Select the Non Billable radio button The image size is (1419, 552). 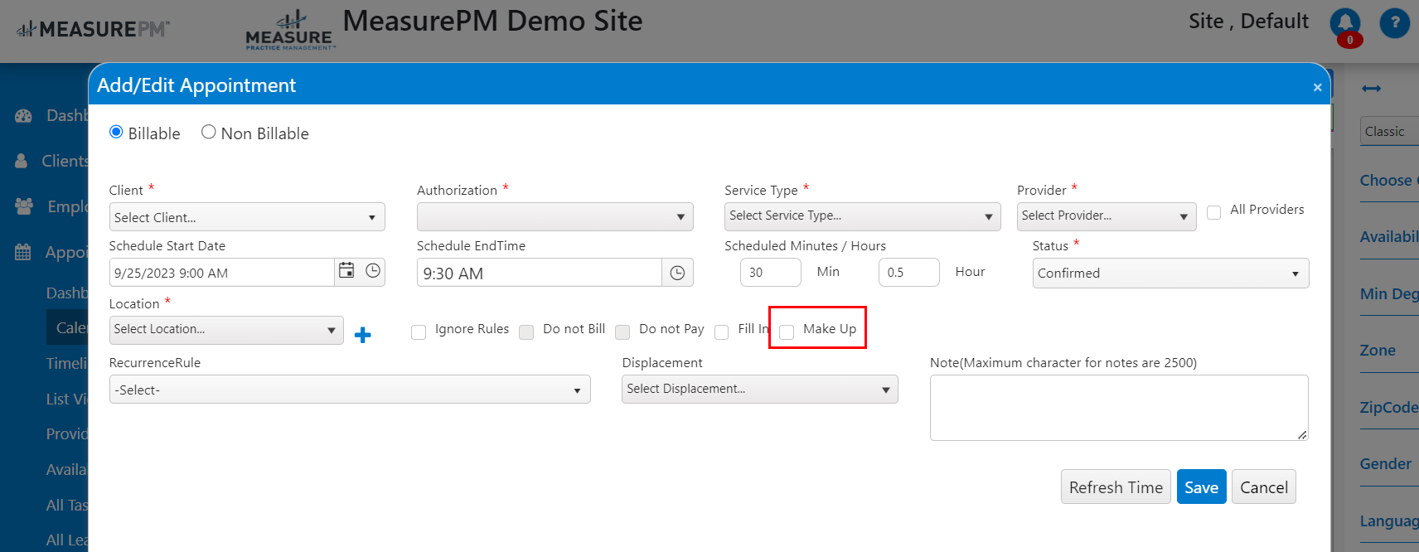pyautogui.click(x=209, y=132)
